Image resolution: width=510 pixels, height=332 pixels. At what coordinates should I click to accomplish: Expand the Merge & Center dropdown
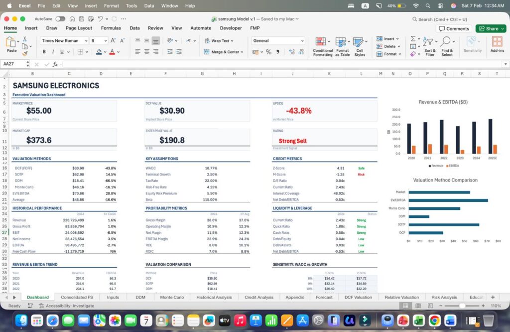[242, 52]
